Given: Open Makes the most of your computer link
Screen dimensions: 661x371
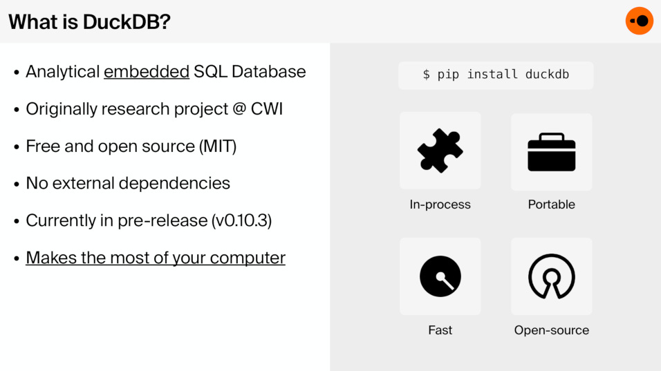Looking at the screenshot, I should pos(156,258).
